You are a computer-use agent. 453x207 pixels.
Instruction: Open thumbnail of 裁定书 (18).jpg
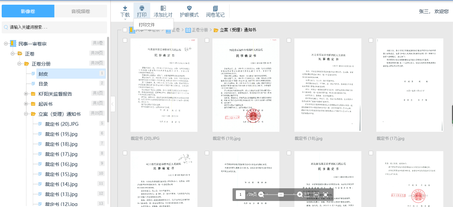[x=328, y=85]
